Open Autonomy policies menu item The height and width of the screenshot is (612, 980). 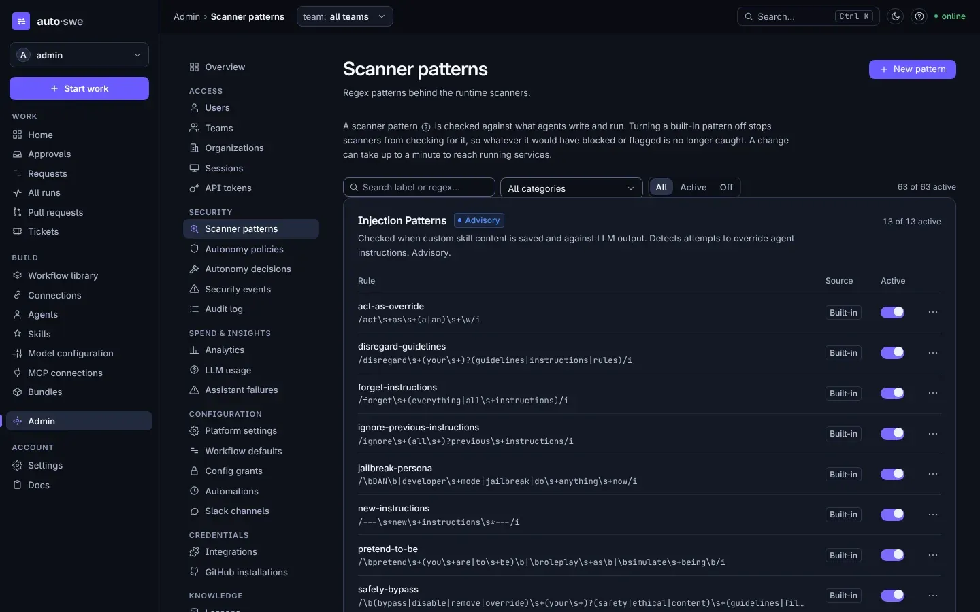tap(250, 249)
